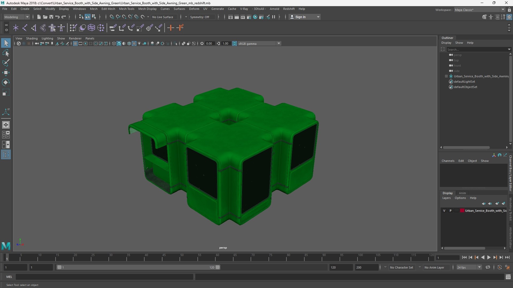
Task: Open the Redshift menu
Action: pos(289,9)
